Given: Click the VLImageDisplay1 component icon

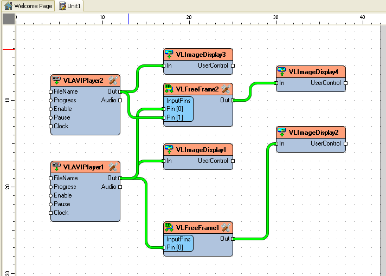Looking at the screenshot, I should pos(169,149).
